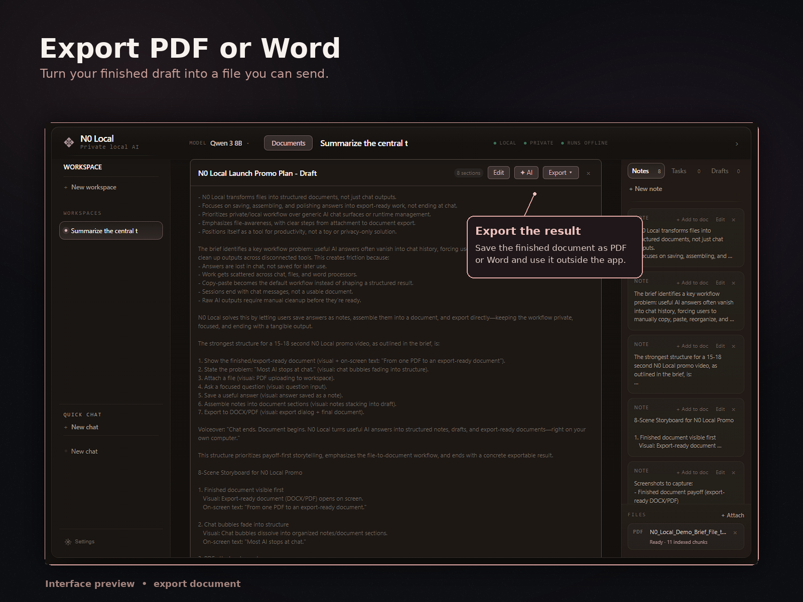Image resolution: width=803 pixels, height=602 pixels.
Task: Click the chevron arrow at header right
Action: click(x=737, y=144)
